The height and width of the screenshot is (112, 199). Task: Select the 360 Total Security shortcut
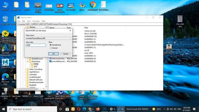point(5,36)
